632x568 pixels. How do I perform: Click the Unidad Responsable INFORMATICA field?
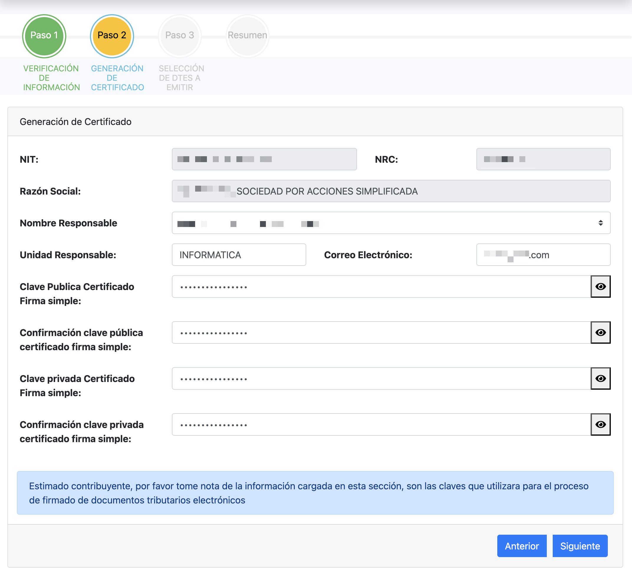(x=239, y=255)
